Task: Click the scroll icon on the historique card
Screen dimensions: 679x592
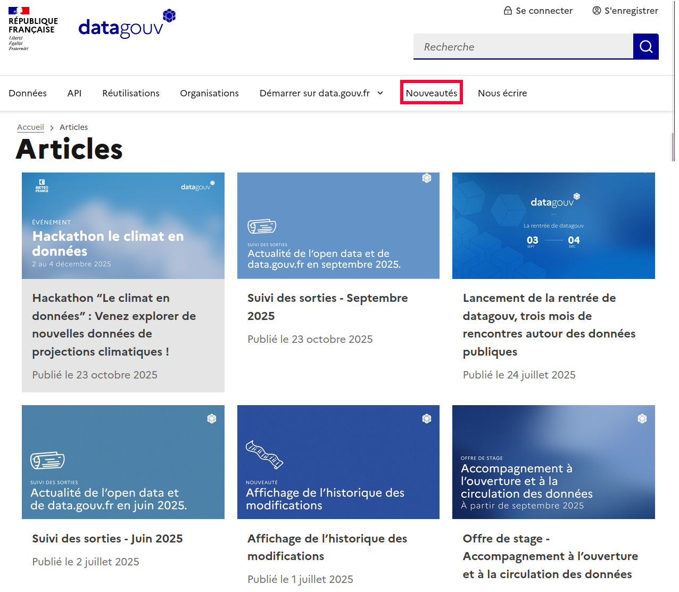Action: pos(264,454)
